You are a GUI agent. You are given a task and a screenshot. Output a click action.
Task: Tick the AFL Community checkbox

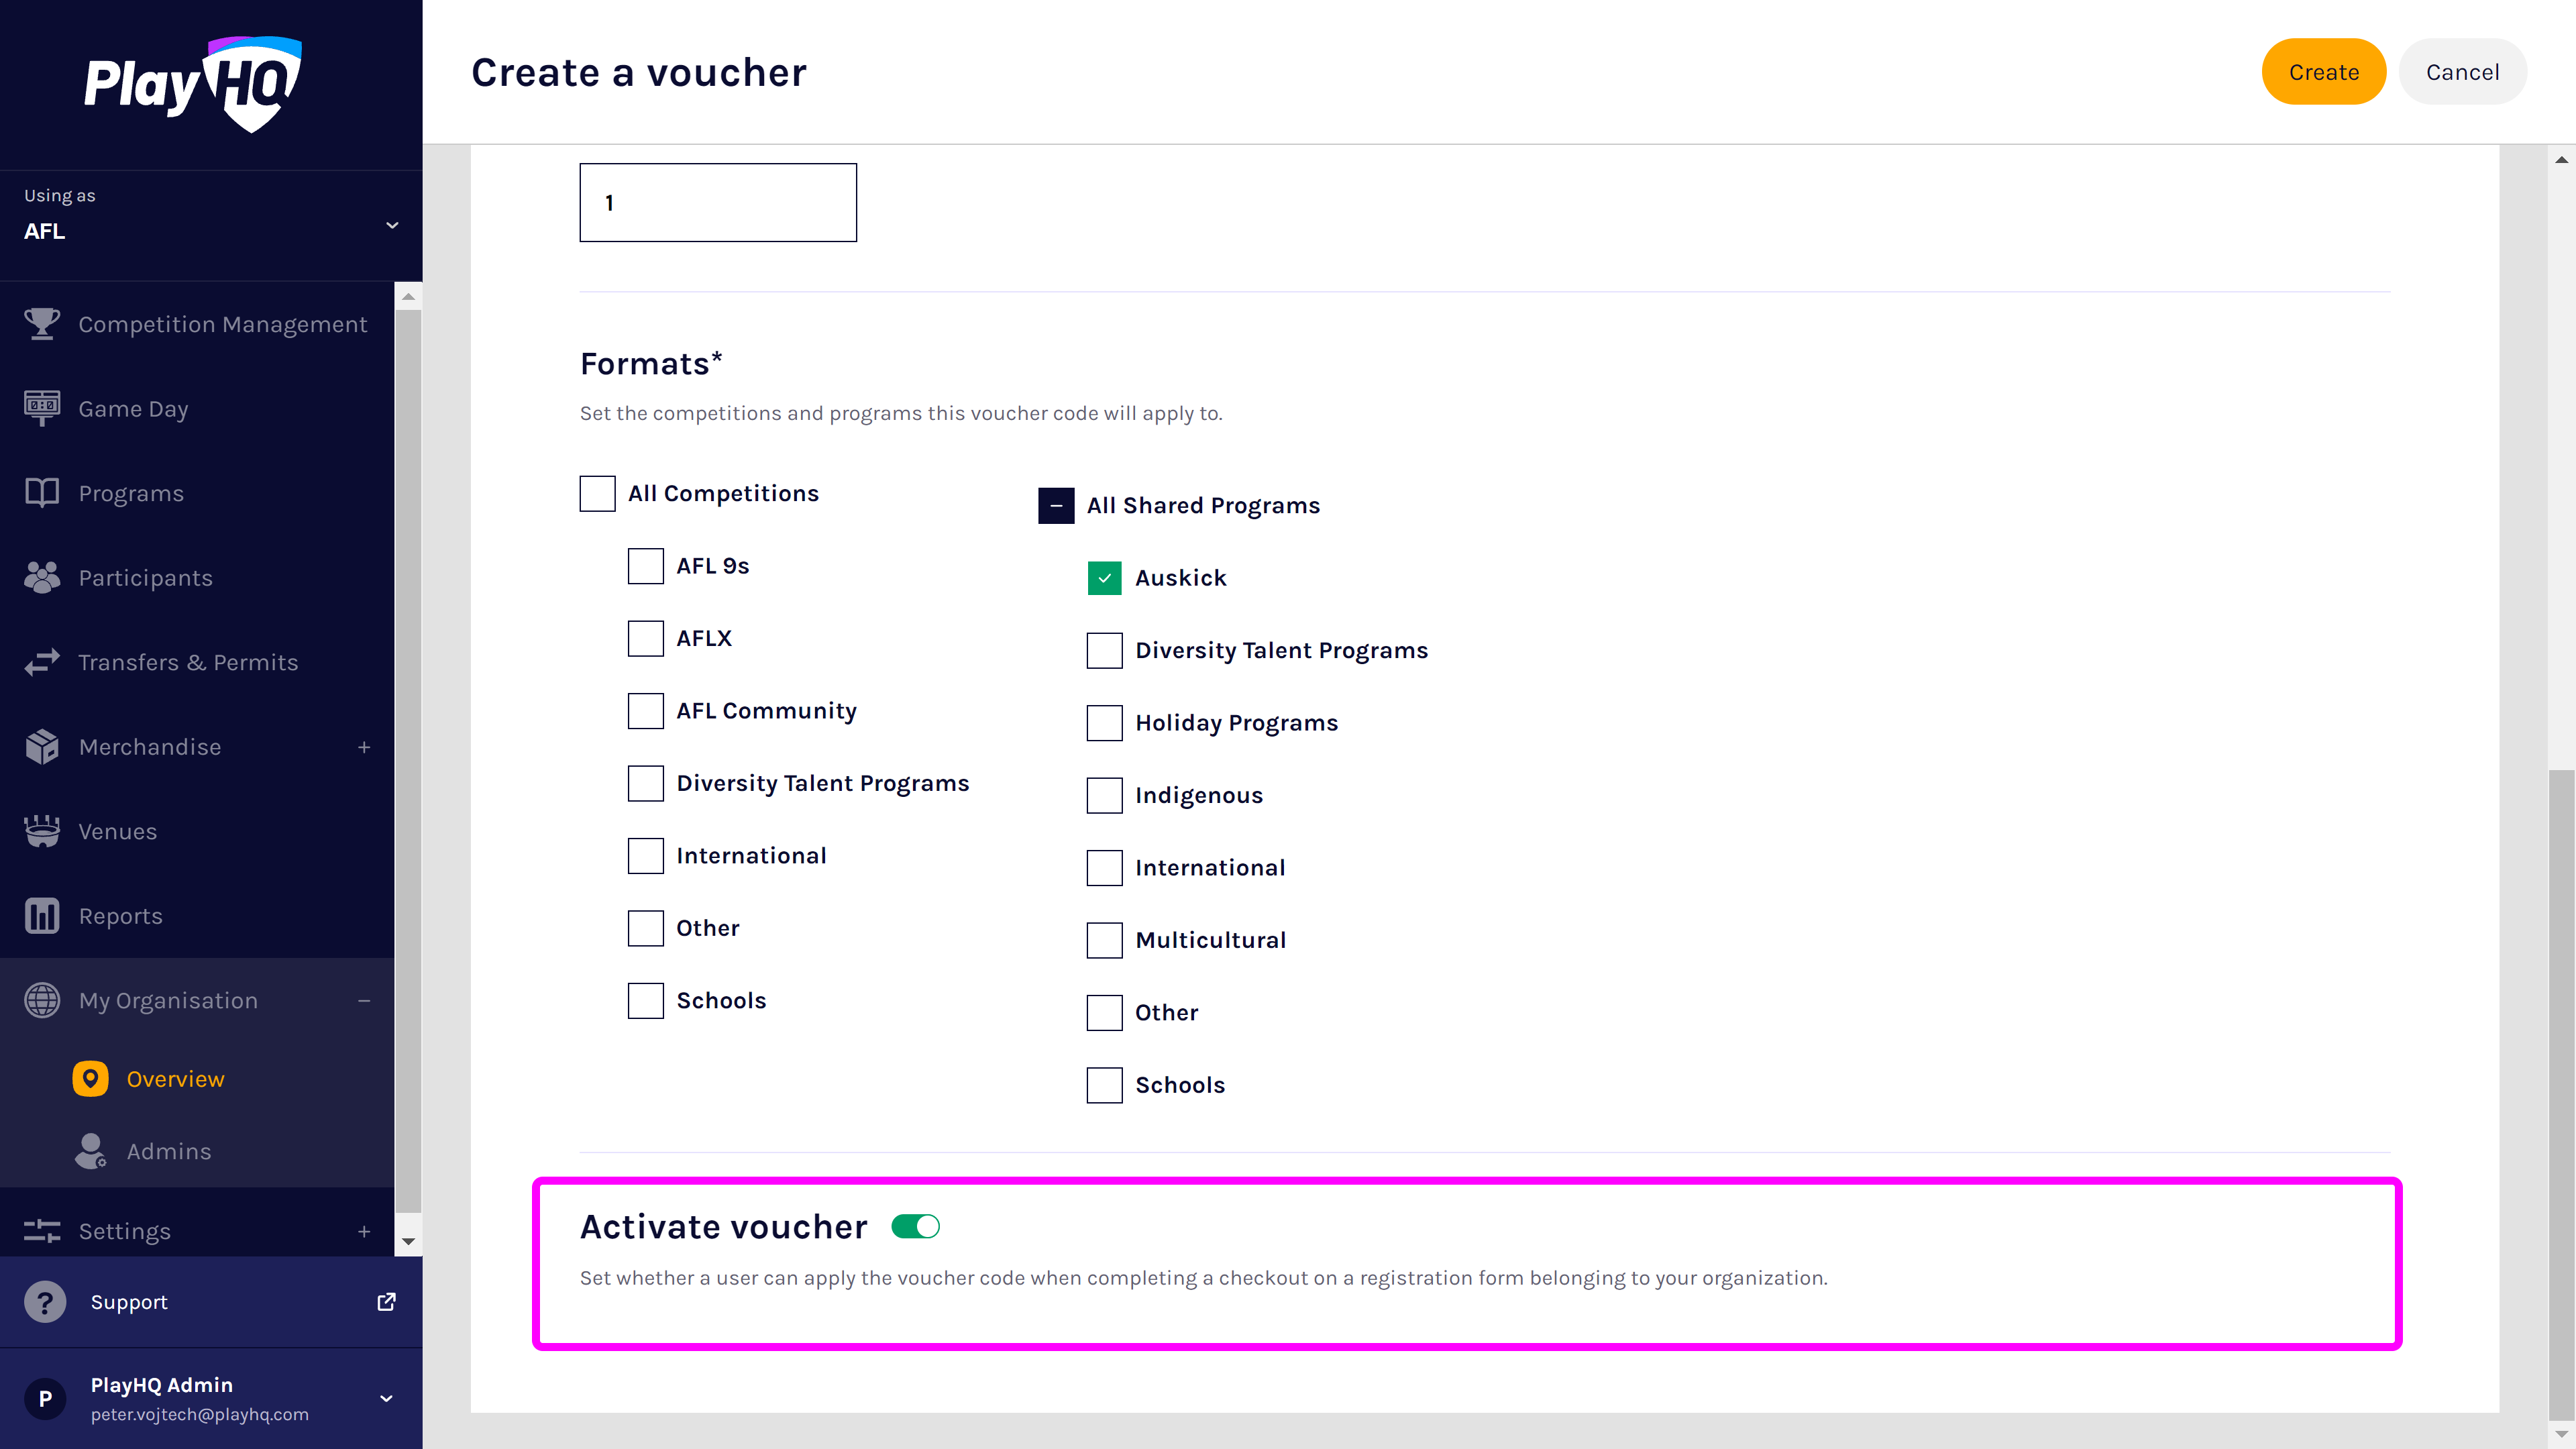tap(646, 711)
